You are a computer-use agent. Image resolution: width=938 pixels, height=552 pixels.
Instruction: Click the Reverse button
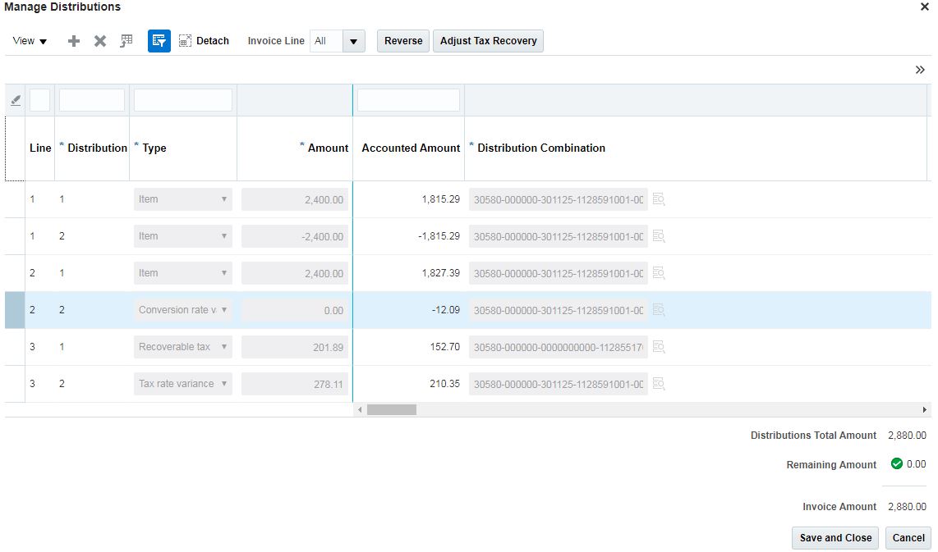coord(402,40)
